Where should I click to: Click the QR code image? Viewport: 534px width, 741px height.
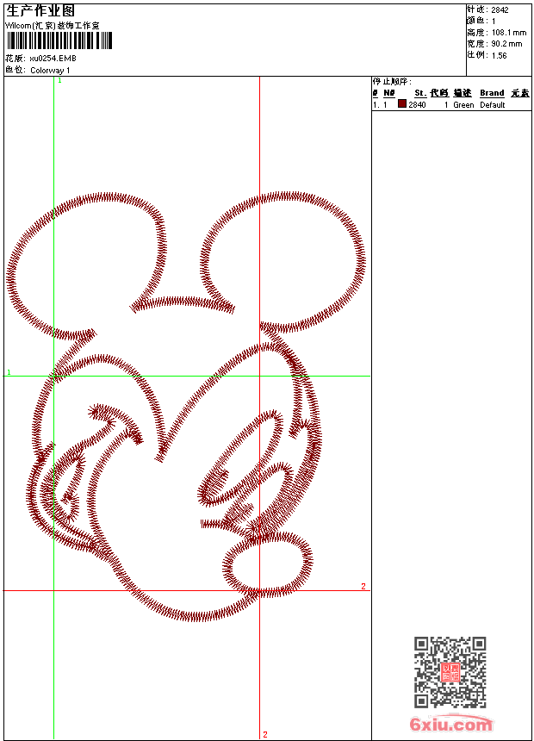click(x=450, y=672)
